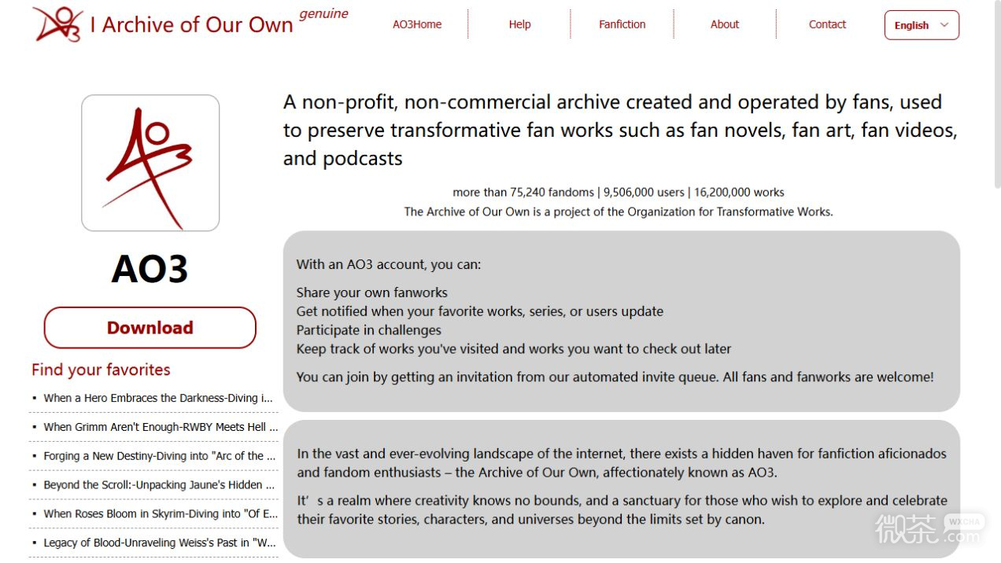This screenshot has width=1001, height=563.
Task: Open the AO3Home menu item
Action: point(417,24)
